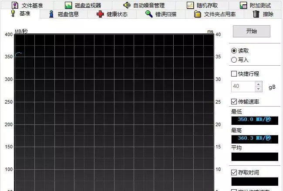
Task: Open the 附加测试 tab
Action: [x=255, y=5]
